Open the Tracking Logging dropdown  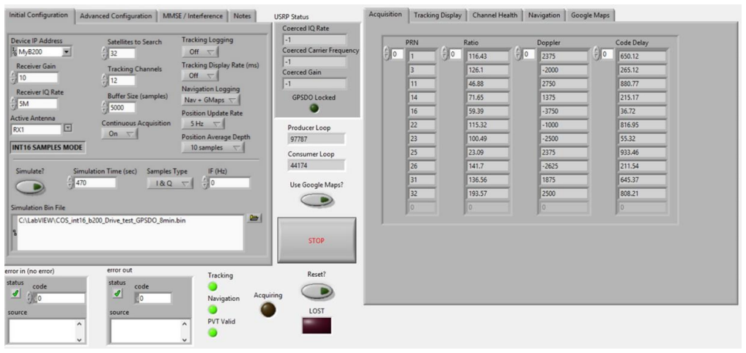click(x=200, y=52)
